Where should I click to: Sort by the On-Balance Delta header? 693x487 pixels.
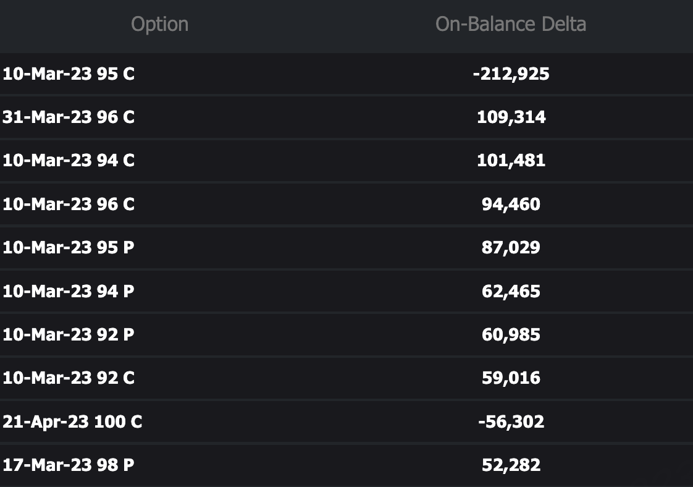510,24
